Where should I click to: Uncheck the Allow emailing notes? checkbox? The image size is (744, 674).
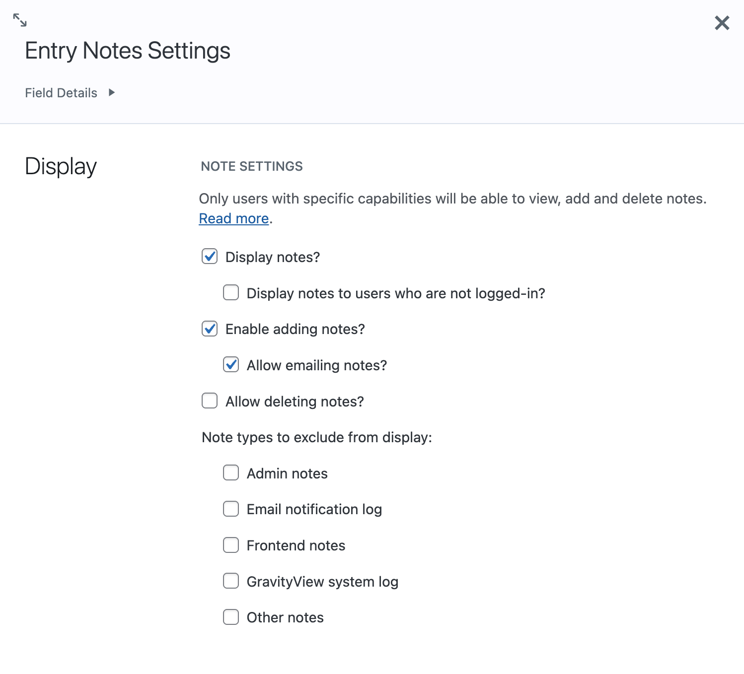[x=231, y=365]
